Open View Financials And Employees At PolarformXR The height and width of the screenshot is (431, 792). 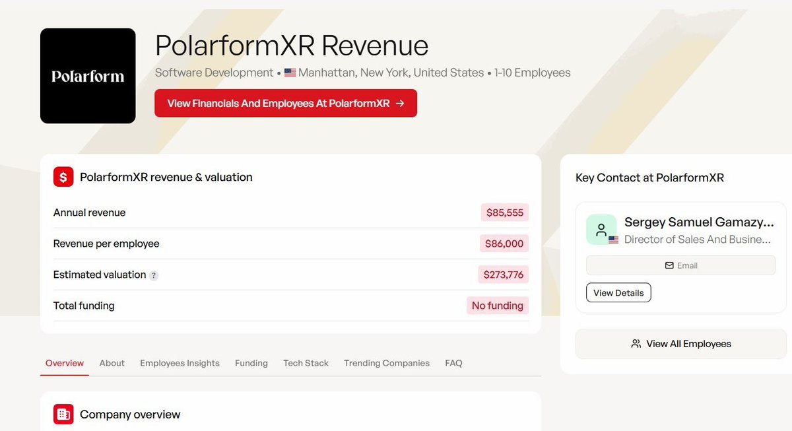tap(286, 103)
